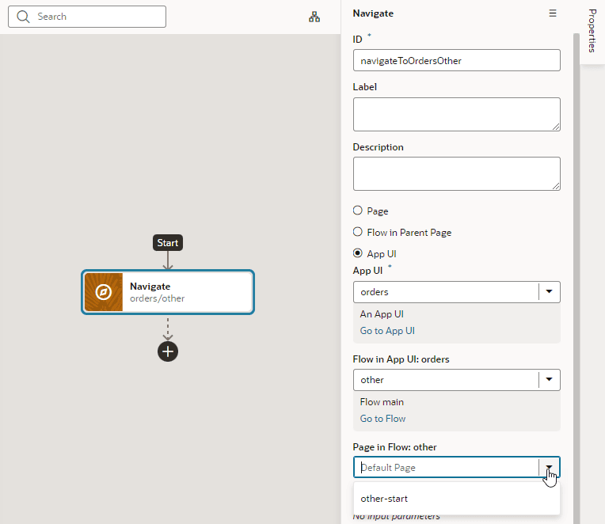Screen dimensions: 605x524
Task: Open the action chain structure view icon
Action: point(314,17)
